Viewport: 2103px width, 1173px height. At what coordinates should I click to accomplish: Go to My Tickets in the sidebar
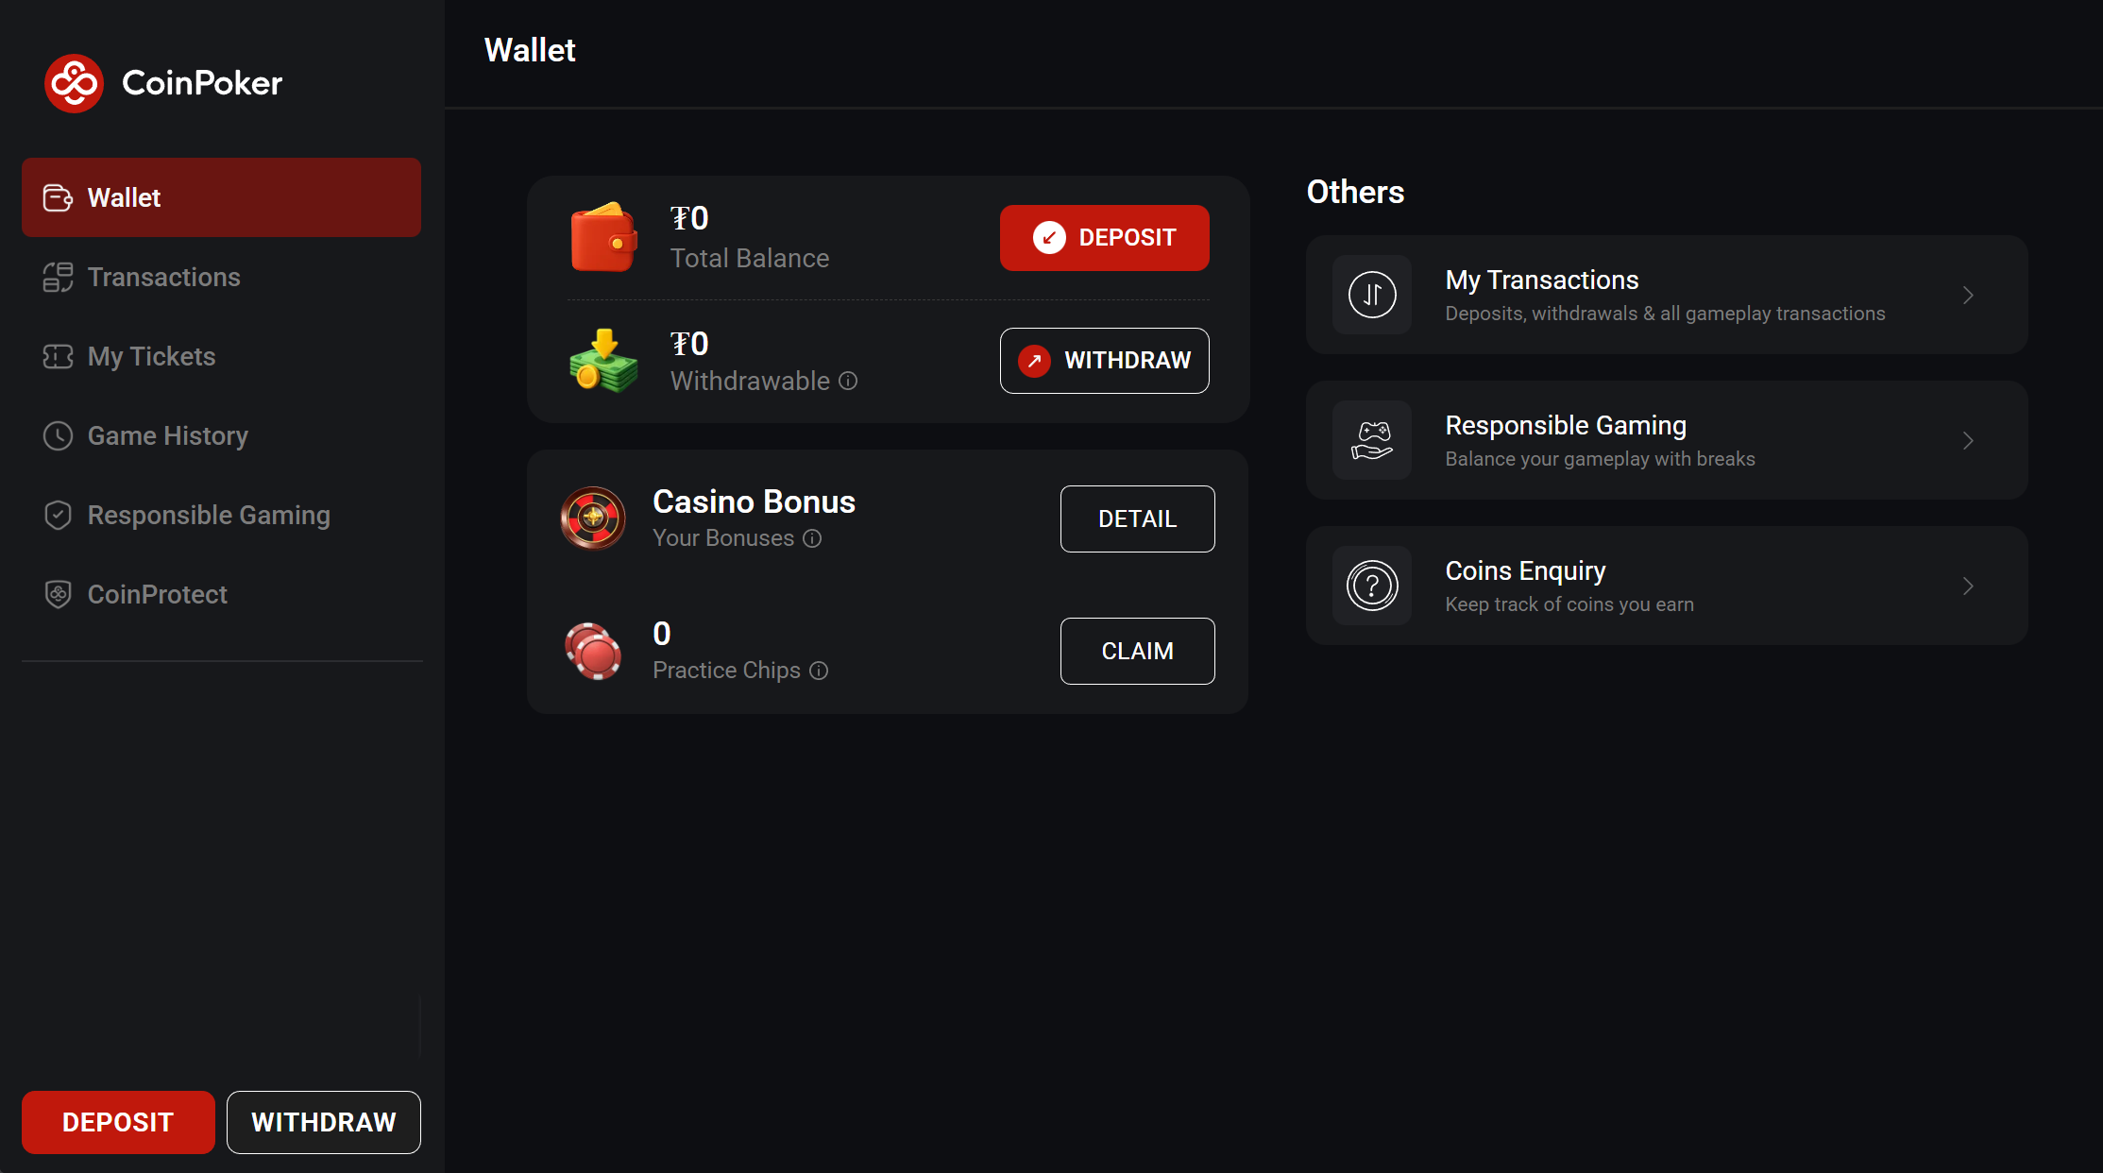151,356
